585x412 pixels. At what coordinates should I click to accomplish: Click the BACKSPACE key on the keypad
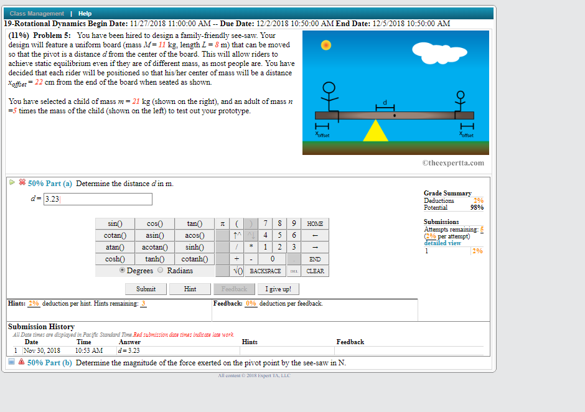tap(264, 271)
